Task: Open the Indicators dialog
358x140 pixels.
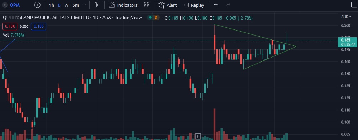Action: click(123, 5)
